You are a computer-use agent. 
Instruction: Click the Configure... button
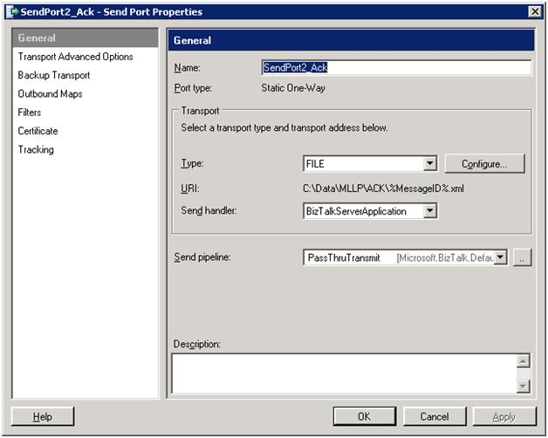484,163
